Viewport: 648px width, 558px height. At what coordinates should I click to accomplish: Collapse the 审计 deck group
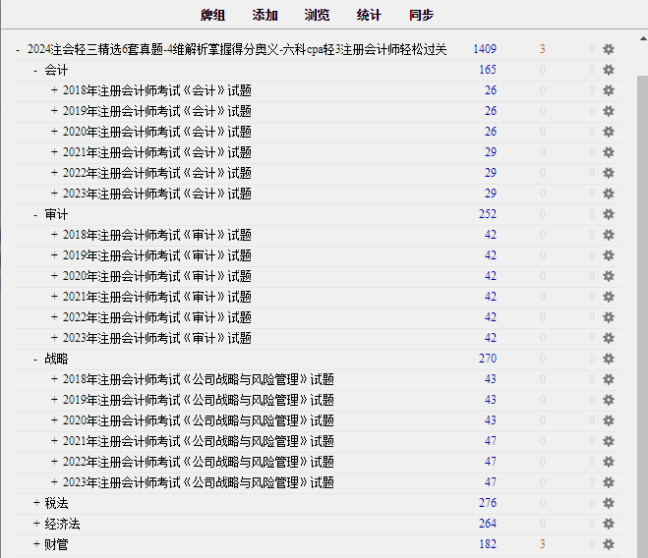(35, 215)
